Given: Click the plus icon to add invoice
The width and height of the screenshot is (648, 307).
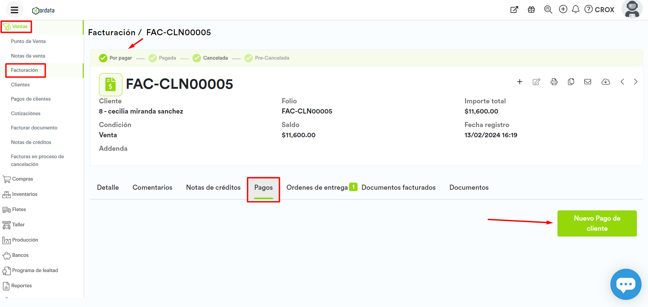Looking at the screenshot, I should [519, 82].
